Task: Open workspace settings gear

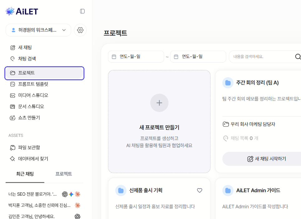Action: coord(80,30)
